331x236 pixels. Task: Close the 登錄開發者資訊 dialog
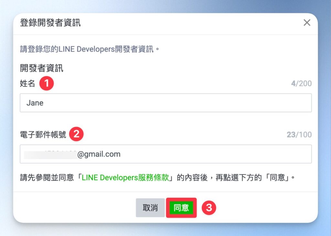pyautogui.click(x=307, y=22)
